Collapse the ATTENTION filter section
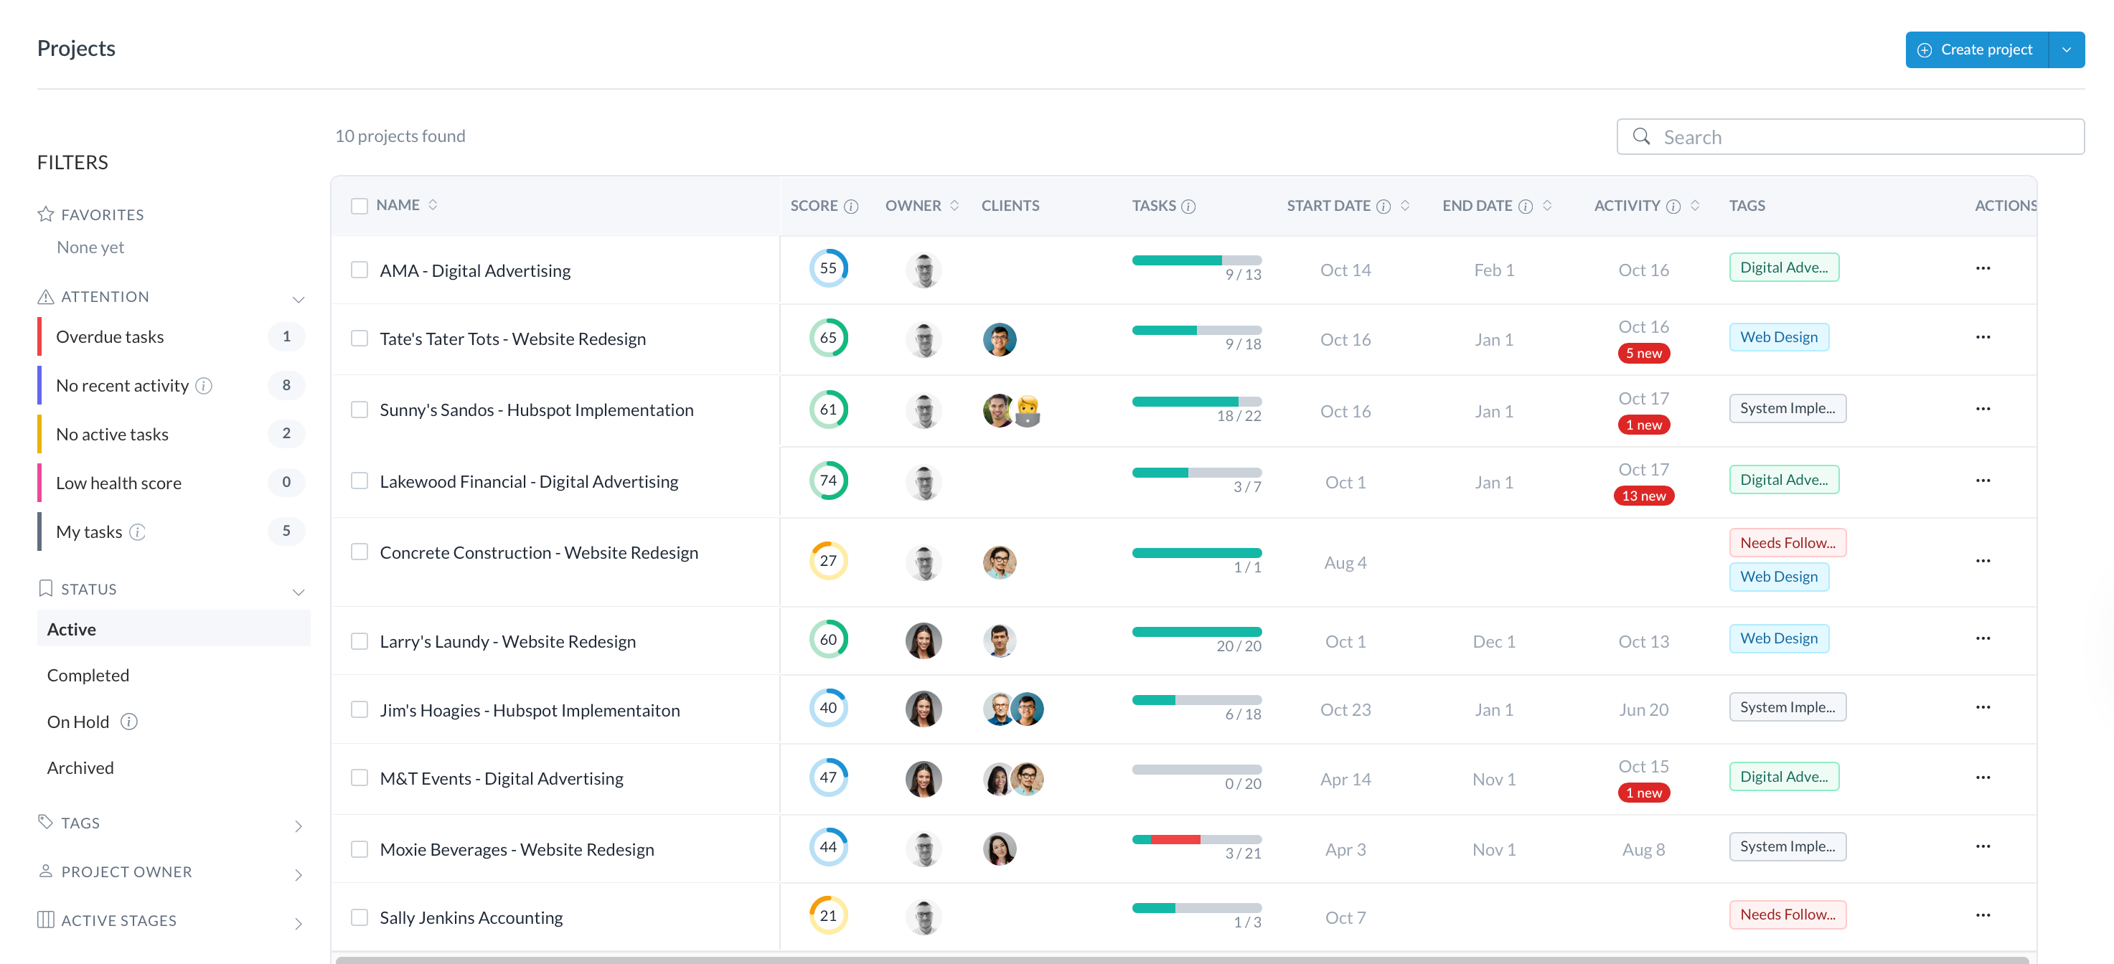The image size is (2114, 964). click(298, 299)
